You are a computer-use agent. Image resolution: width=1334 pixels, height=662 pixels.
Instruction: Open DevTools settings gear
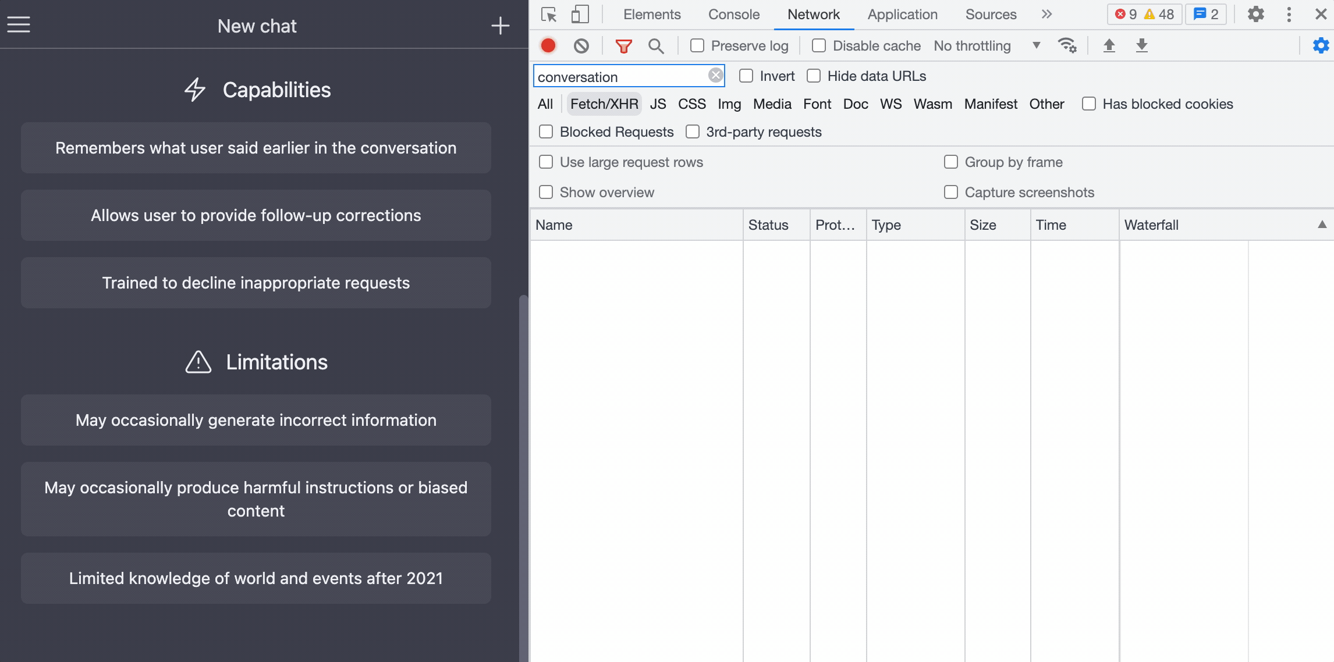tap(1256, 14)
